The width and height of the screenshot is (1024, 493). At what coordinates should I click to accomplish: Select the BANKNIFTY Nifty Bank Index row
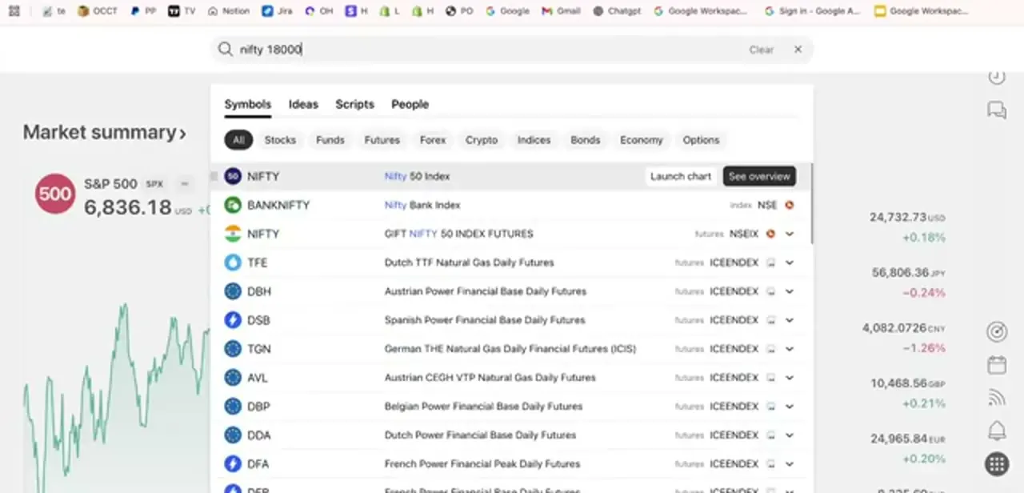[510, 205]
